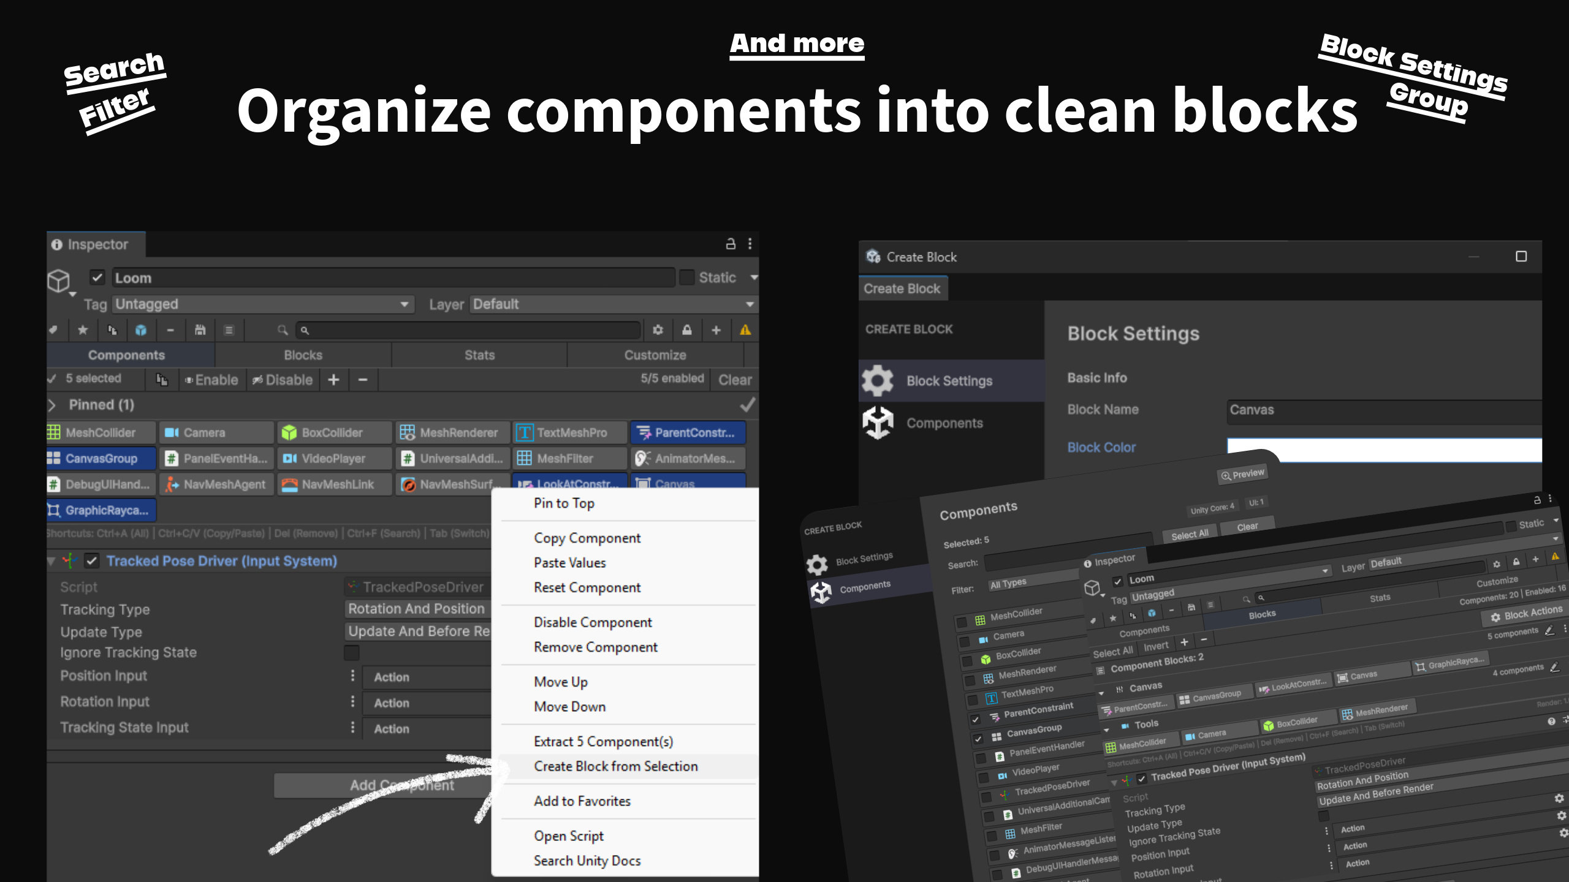Open the Layer Default dropdown
Viewport: 1569px width, 882px height.
613,304
